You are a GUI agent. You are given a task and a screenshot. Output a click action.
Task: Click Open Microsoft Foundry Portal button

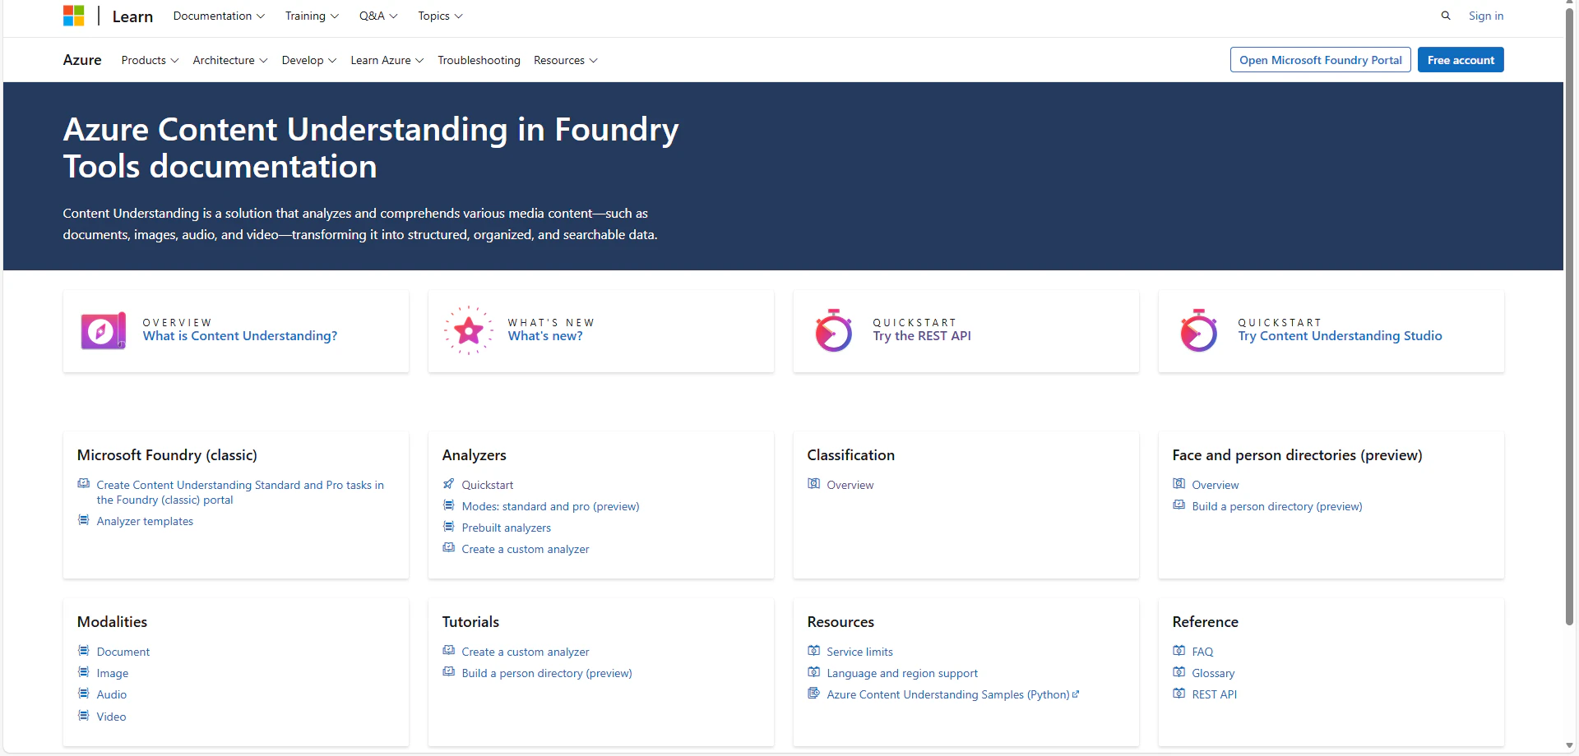(x=1321, y=60)
